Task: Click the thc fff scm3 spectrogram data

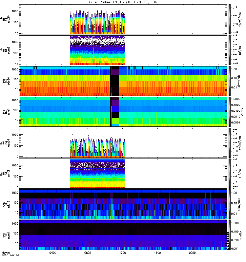Action: pos(97,174)
